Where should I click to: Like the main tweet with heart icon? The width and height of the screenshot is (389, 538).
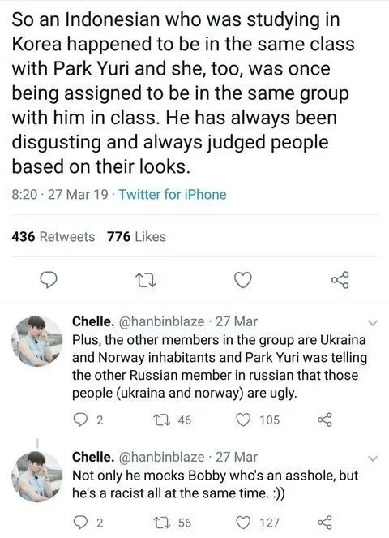click(242, 280)
